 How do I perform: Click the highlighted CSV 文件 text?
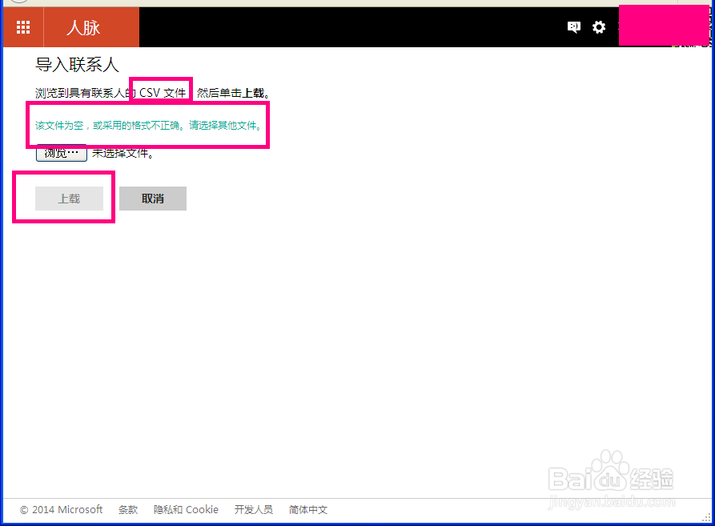160,92
